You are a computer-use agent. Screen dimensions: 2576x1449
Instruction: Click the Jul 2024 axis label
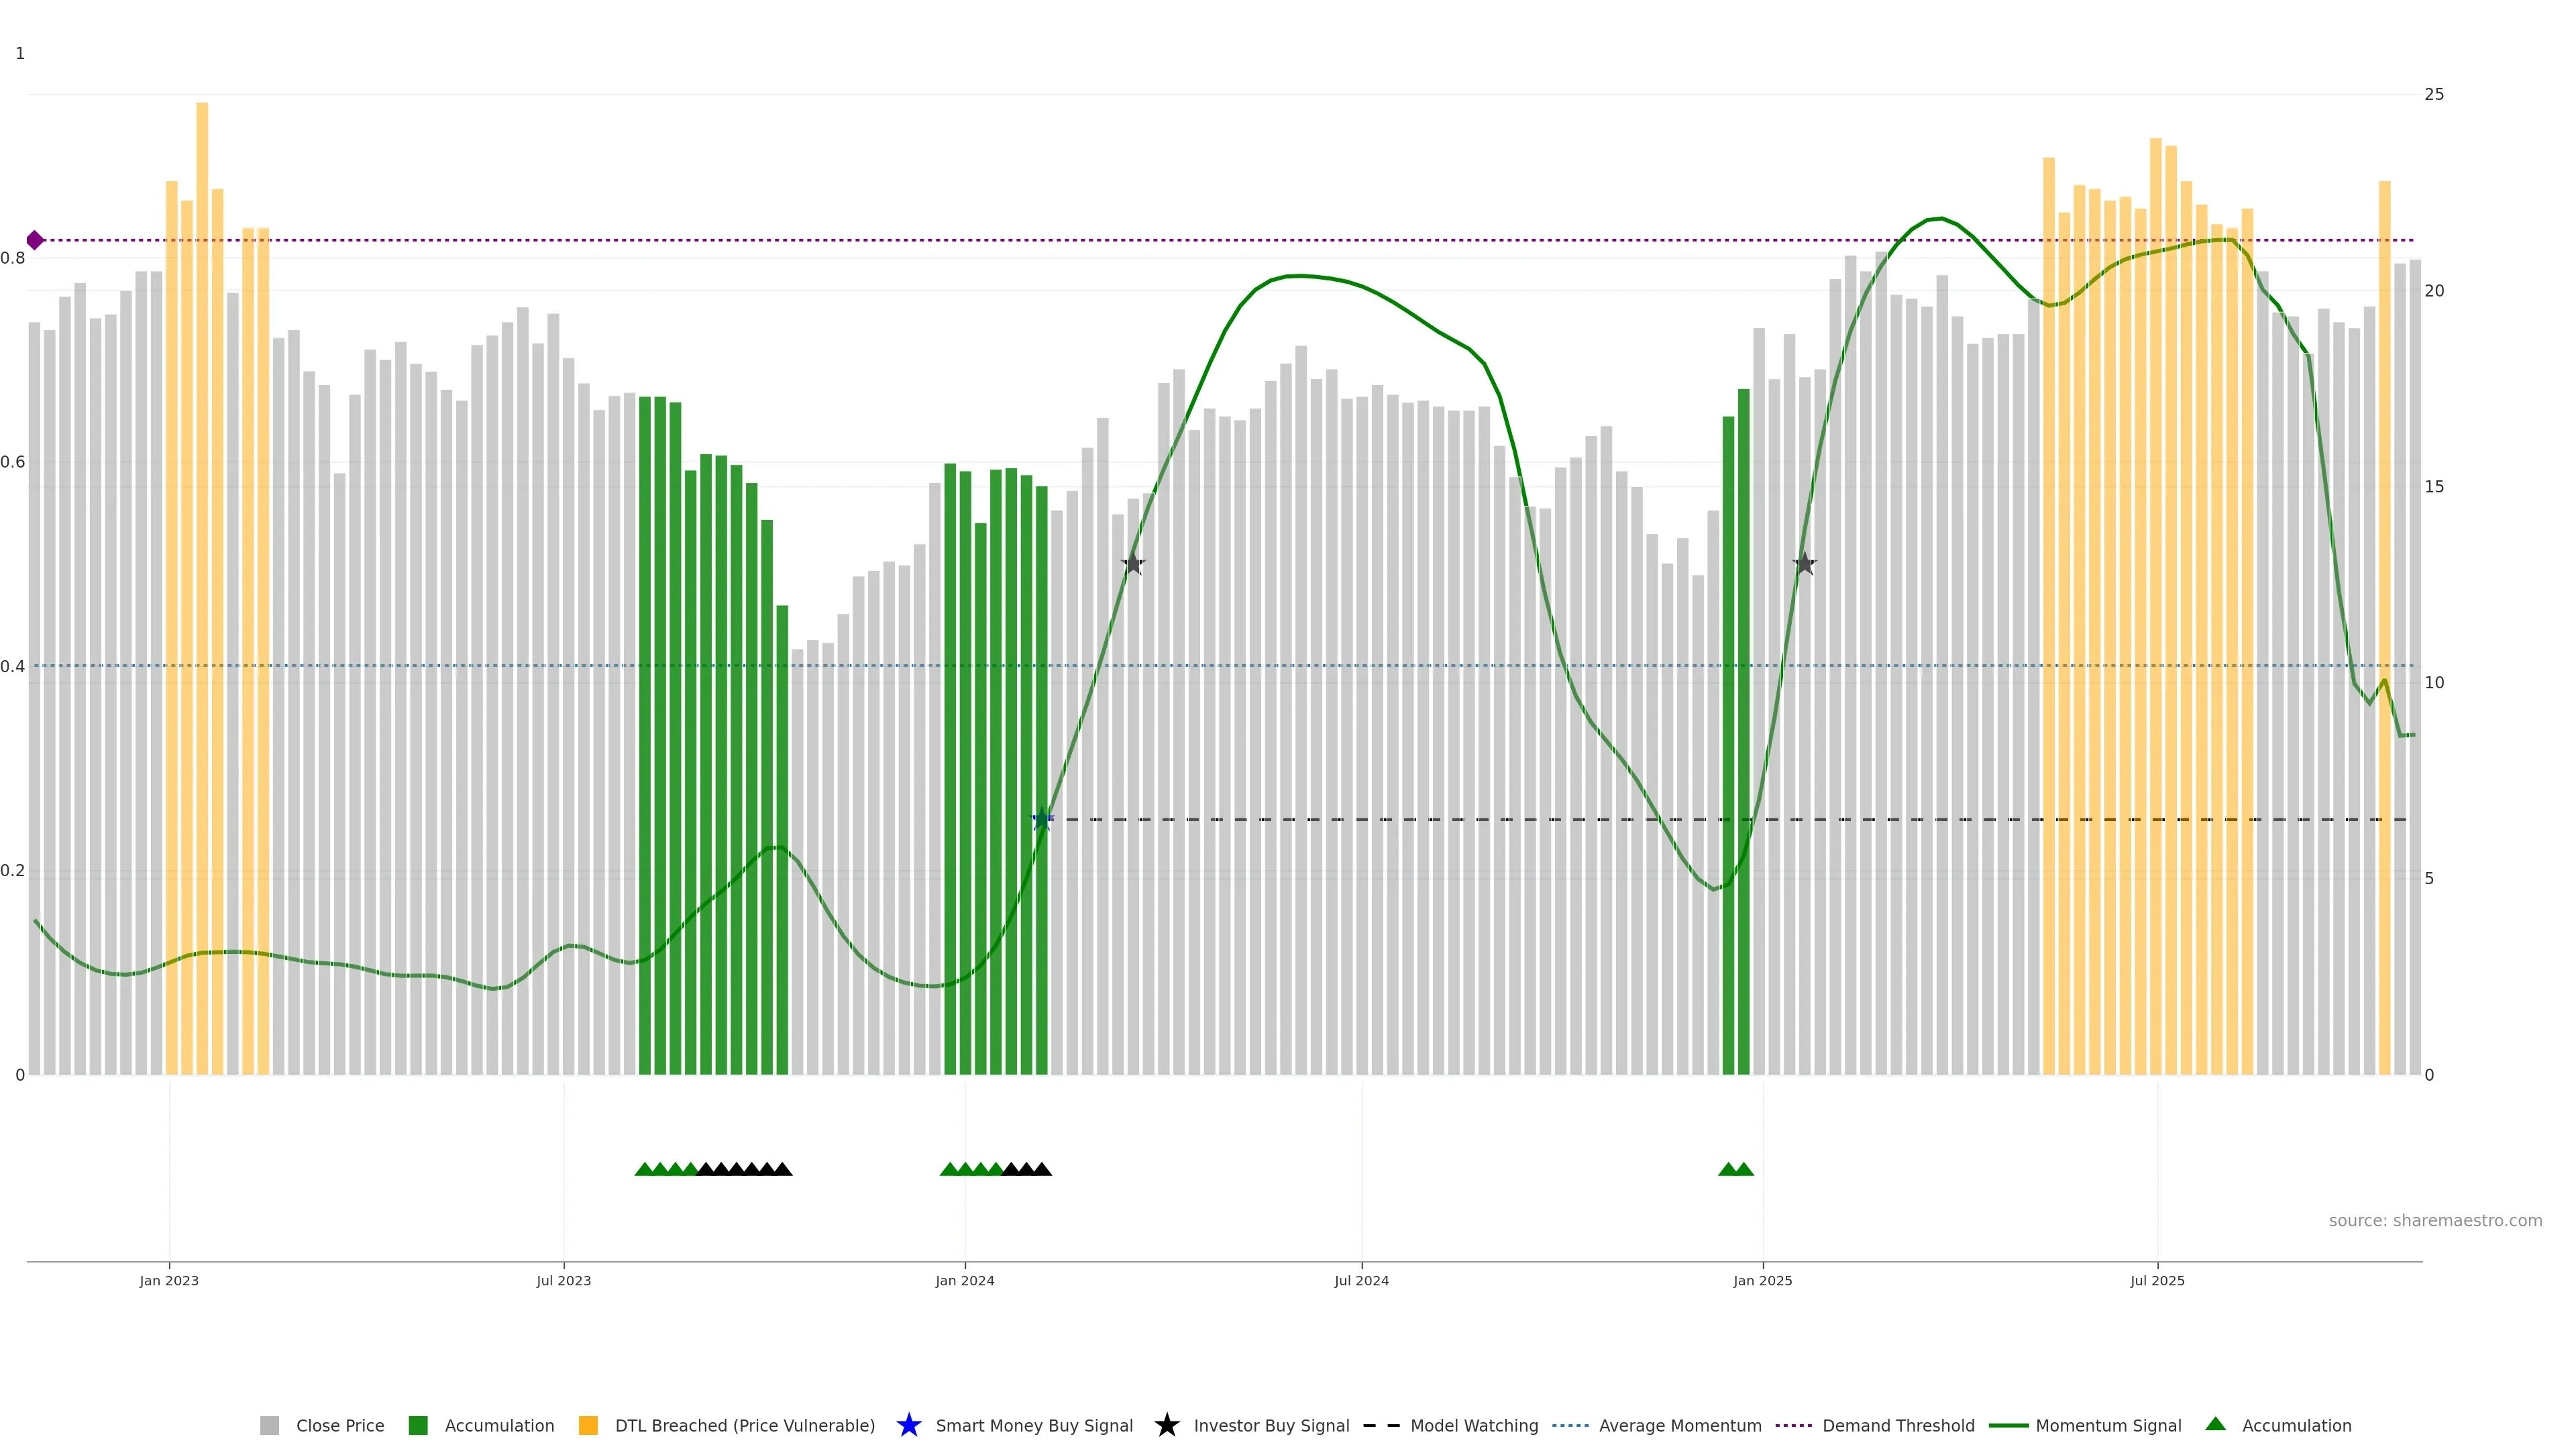point(1361,1280)
